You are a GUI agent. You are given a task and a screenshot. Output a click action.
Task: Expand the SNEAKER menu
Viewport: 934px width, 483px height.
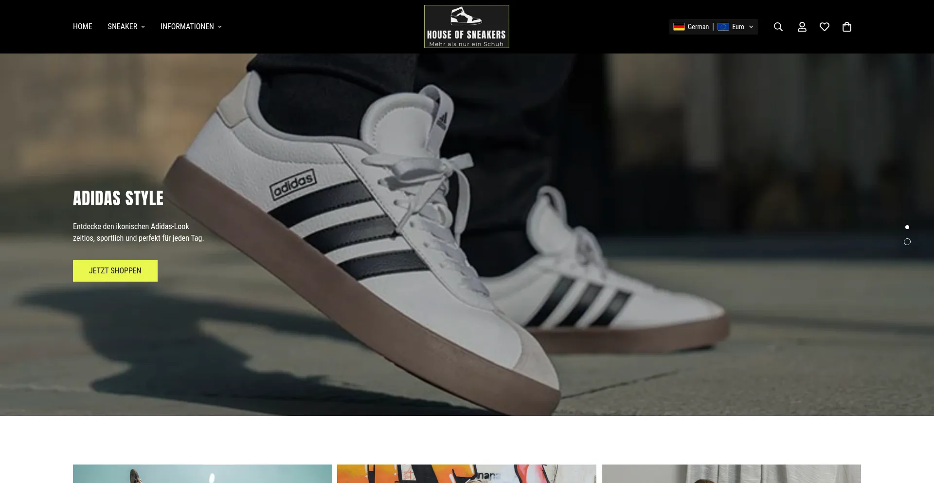click(126, 27)
